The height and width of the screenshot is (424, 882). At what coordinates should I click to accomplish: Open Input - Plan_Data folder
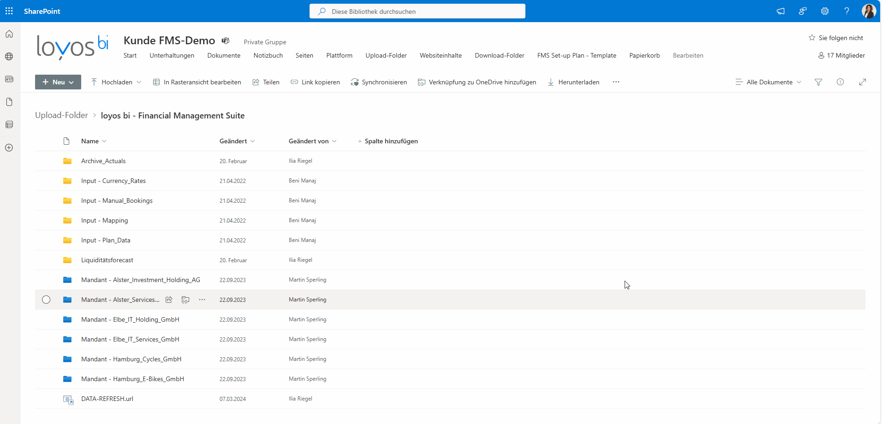pyautogui.click(x=106, y=240)
